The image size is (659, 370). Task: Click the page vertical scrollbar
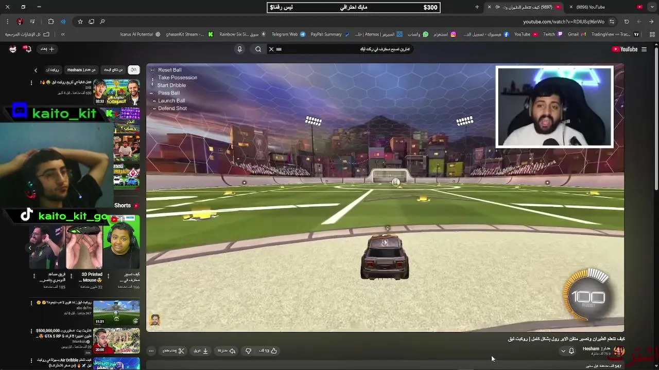point(656,118)
